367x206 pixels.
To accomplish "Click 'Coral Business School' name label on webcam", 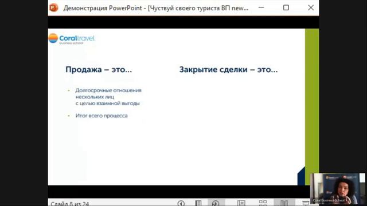I will [329, 200].
